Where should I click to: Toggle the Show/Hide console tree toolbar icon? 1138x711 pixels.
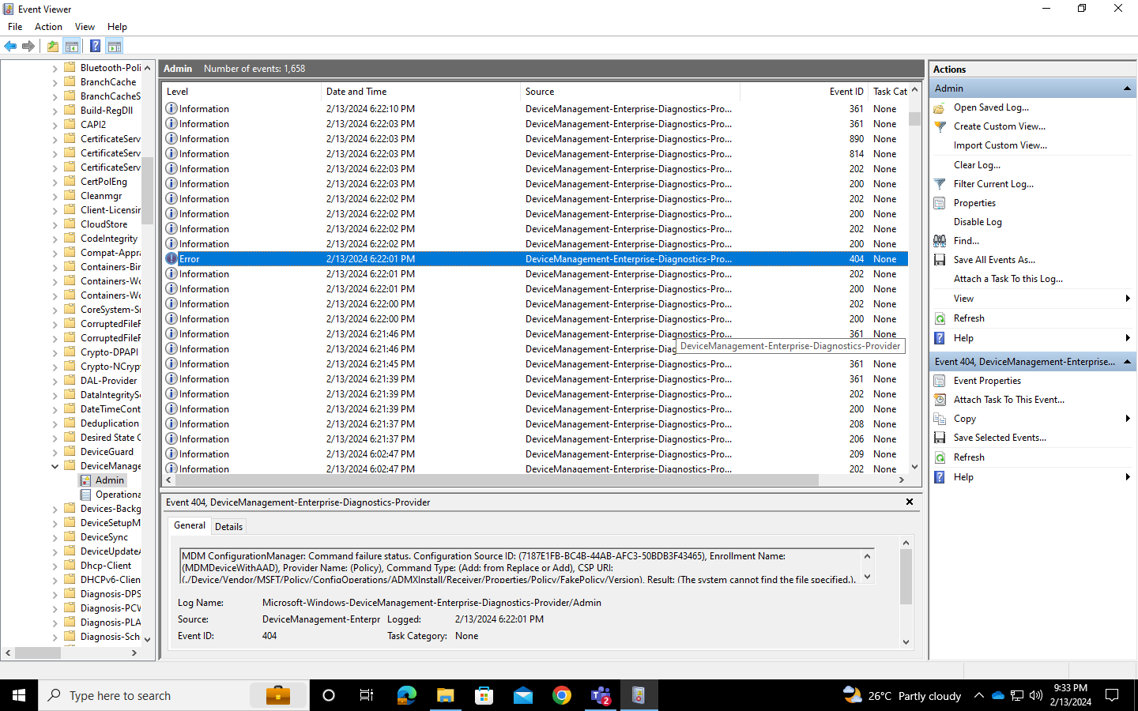(x=72, y=45)
